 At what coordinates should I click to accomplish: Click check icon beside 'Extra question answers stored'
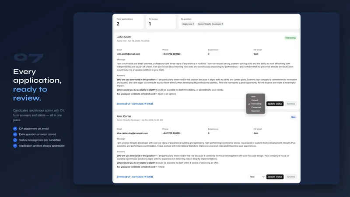(x=15, y=134)
